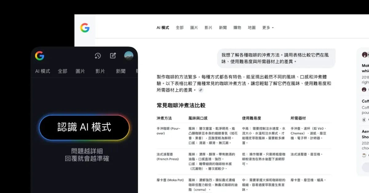Screen dimensions: 369x193
Task: Select the desktop AI 模式 tab
Action: tap(163, 28)
